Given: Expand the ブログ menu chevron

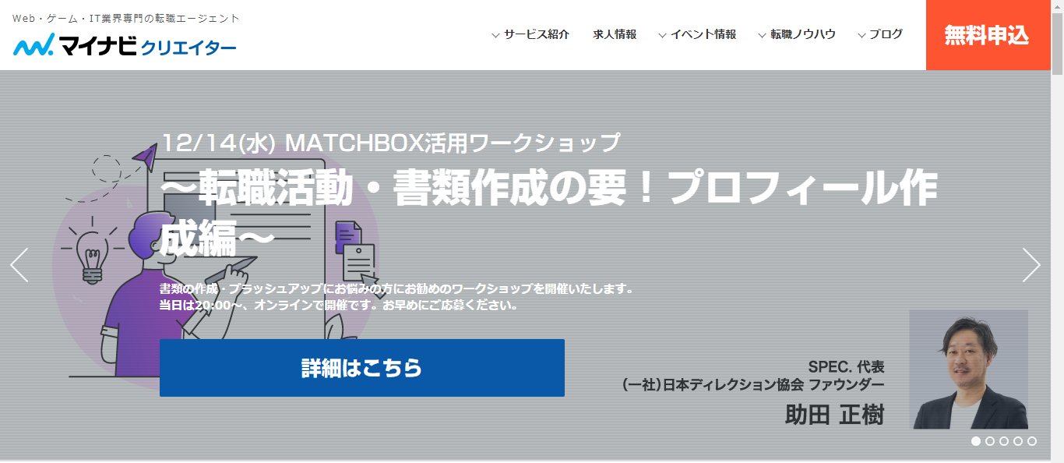Looking at the screenshot, I should pyautogui.click(x=862, y=35).
